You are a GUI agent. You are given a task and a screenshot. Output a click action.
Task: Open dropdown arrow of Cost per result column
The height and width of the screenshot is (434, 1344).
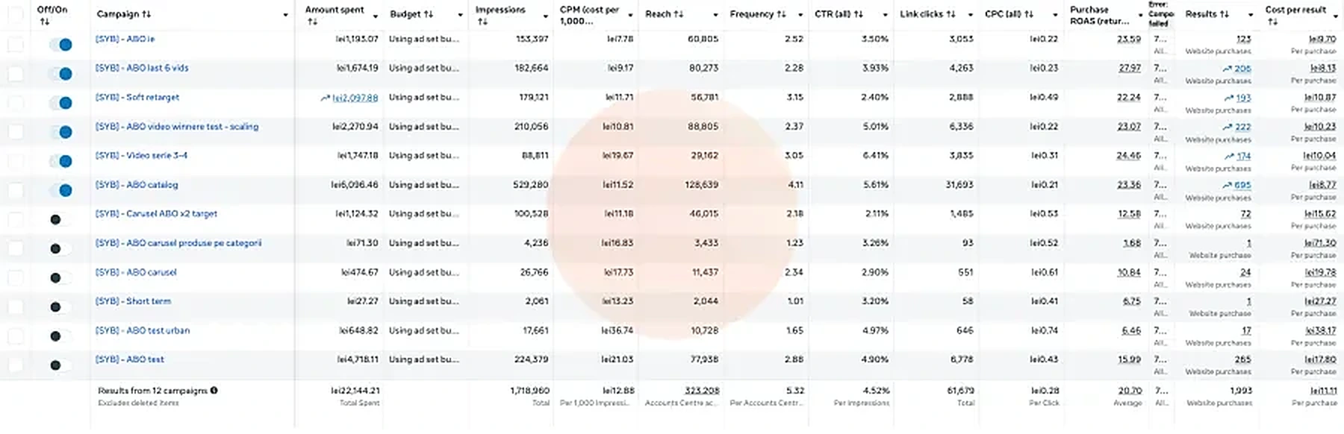coord(1336,15)
